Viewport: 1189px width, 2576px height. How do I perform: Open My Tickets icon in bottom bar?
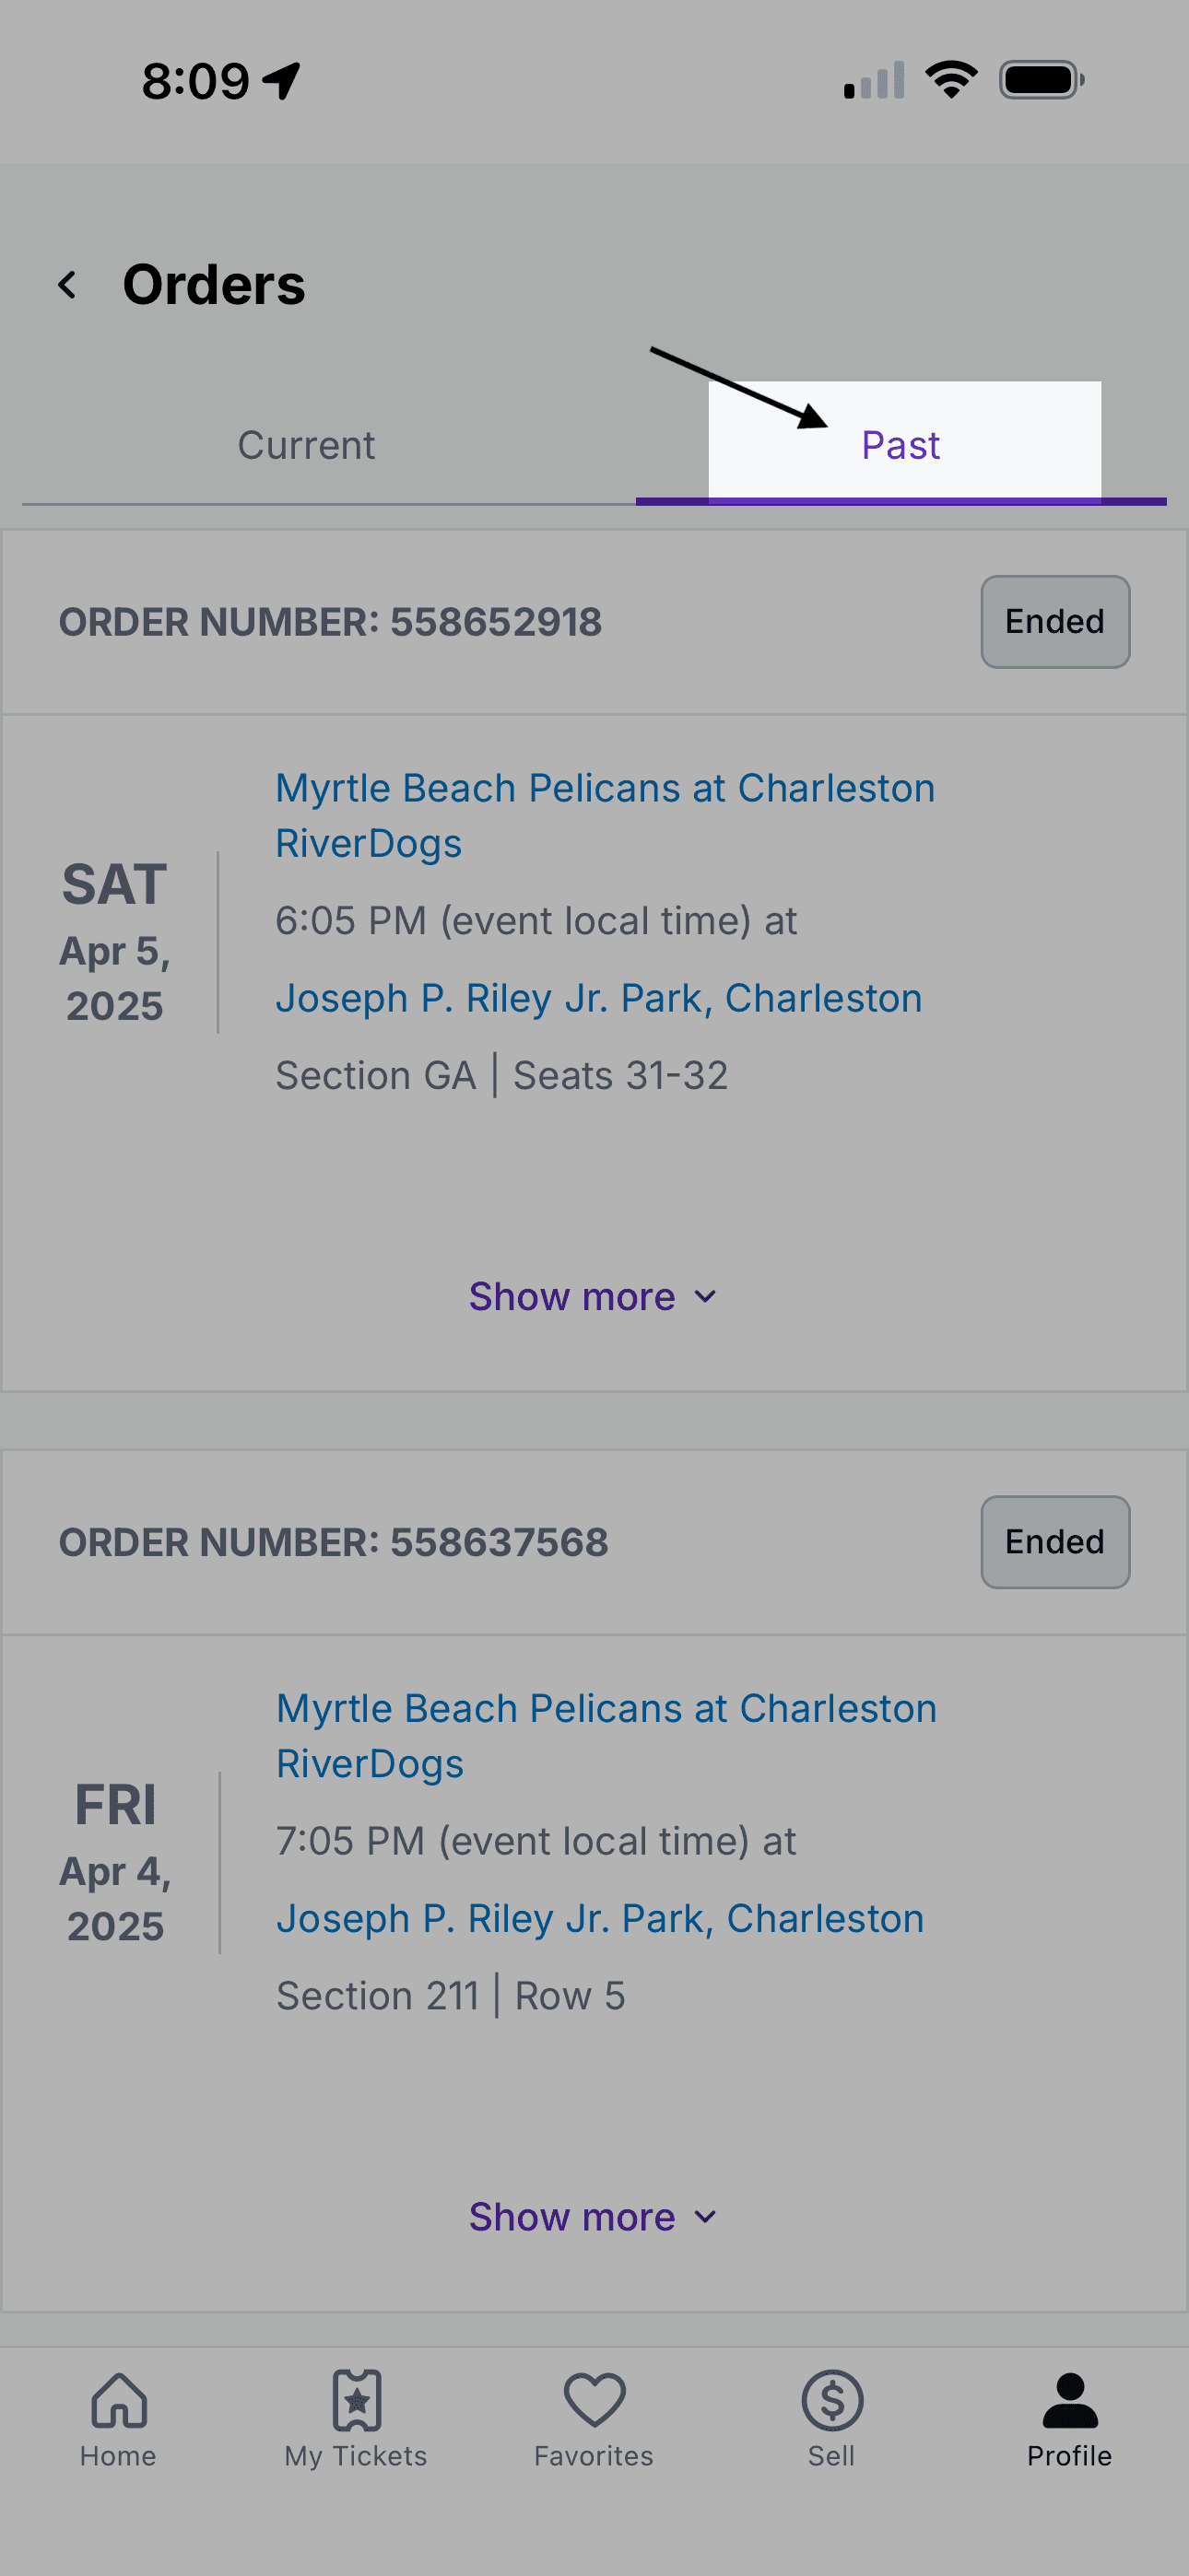click(x=357, y=2400)
